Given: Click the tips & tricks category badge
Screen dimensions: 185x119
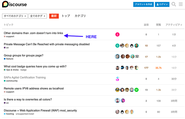Looking at the screenshot, I should [x=11, y=70].
